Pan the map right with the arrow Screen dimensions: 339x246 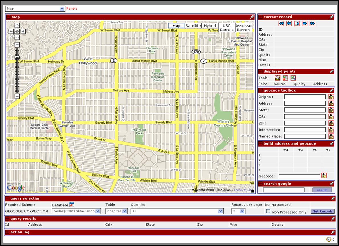click(x=23, y=31)
